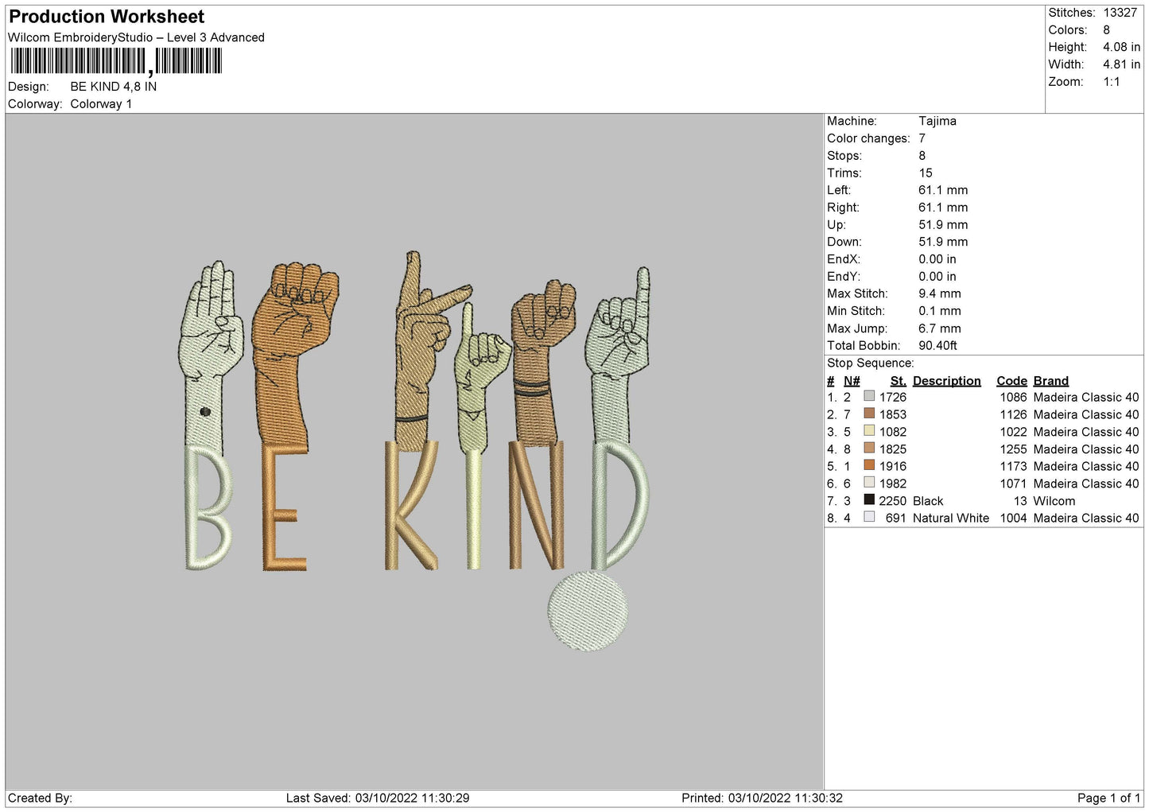Click the Machine value 'Tajima'
Screen dimensions: 1149x812
tap(937, 121)
